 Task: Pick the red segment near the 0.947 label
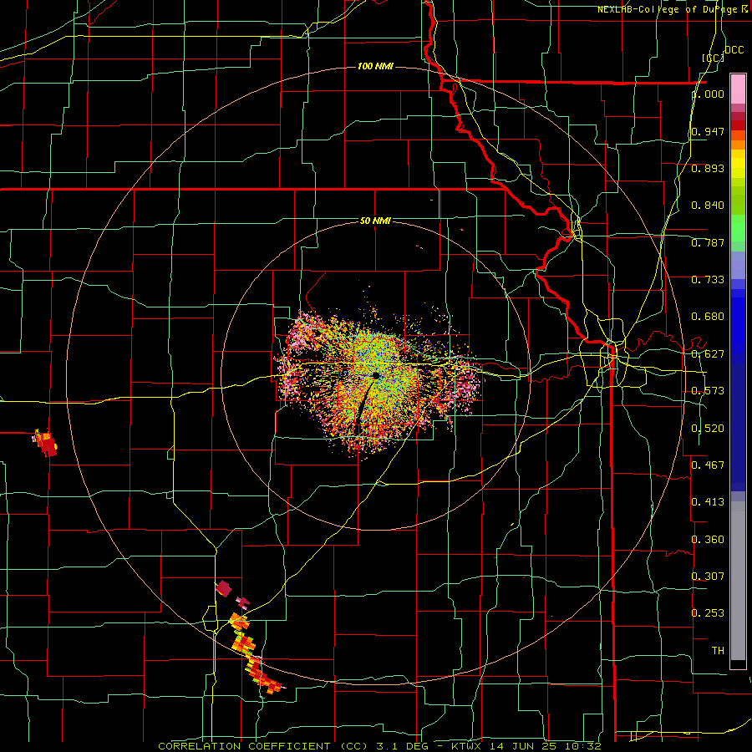[x=738, y=125]
